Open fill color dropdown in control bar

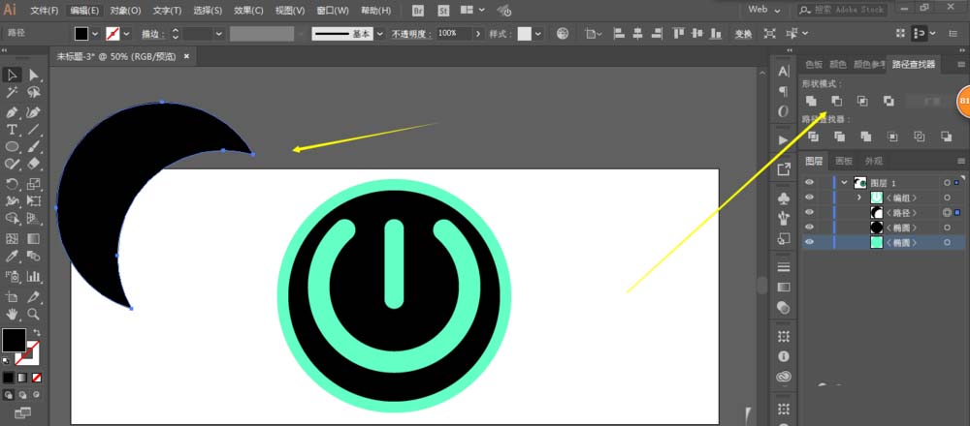click(x=96, y=34)
